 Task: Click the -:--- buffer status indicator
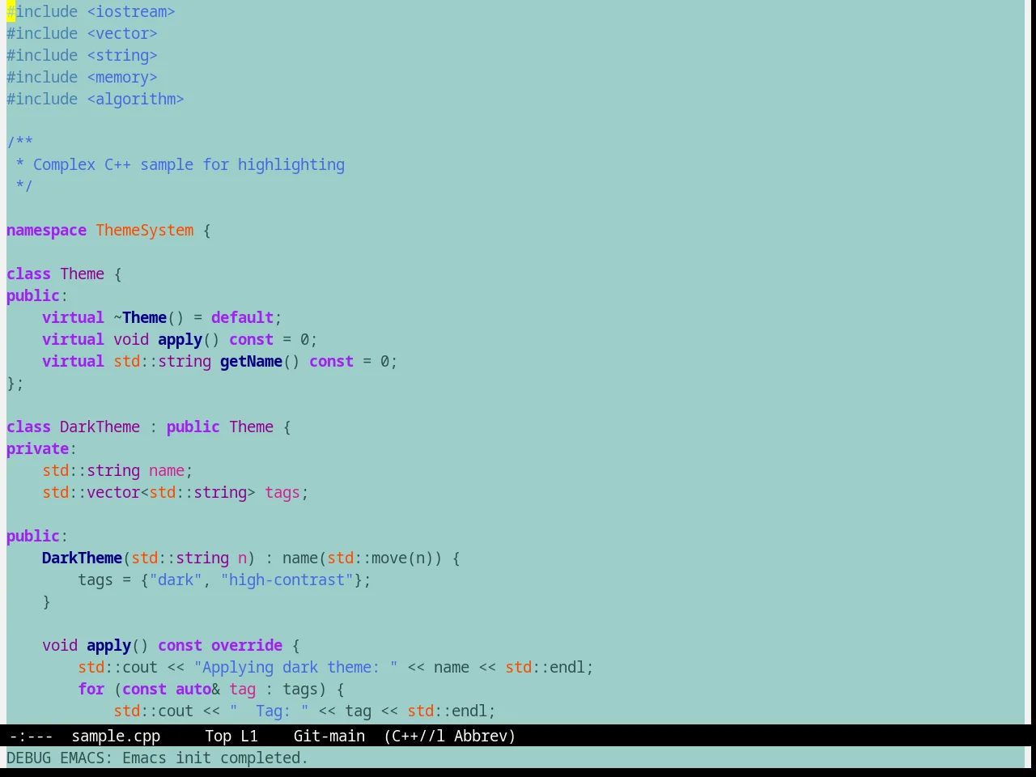pos(32,736)
